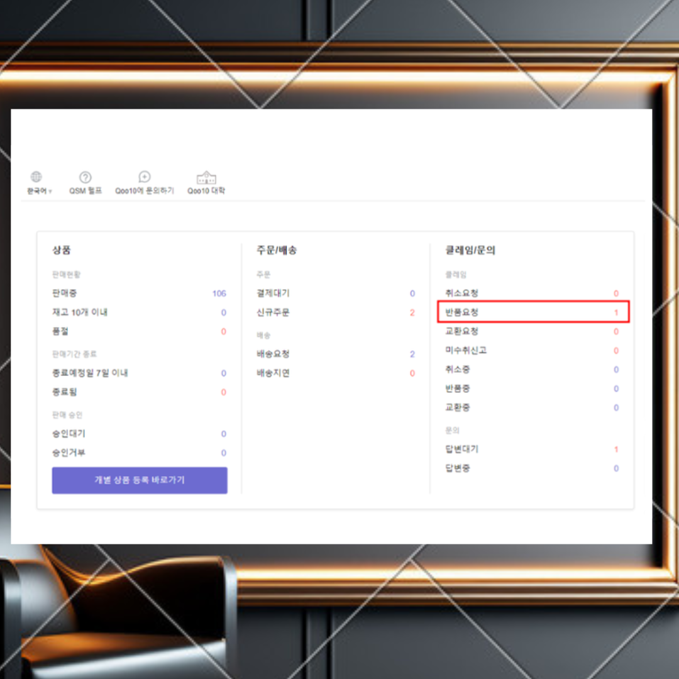The width and height of the screenshot is (679, 679).
Task: Open the 답변중 answering row
Action: point(533,468)
